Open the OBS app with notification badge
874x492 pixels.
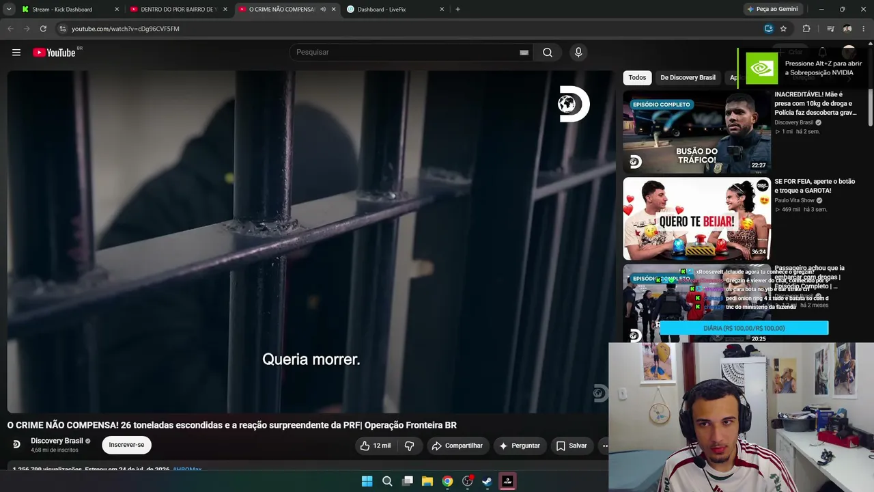click(x=468, y=481)
